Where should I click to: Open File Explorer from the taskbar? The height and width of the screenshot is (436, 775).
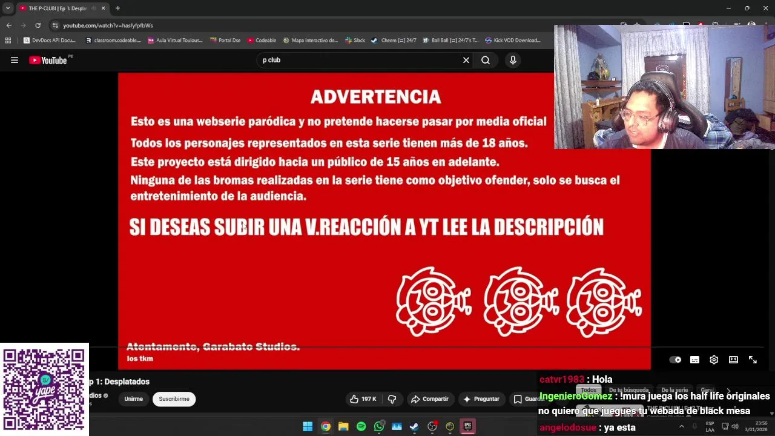point(343,426)
